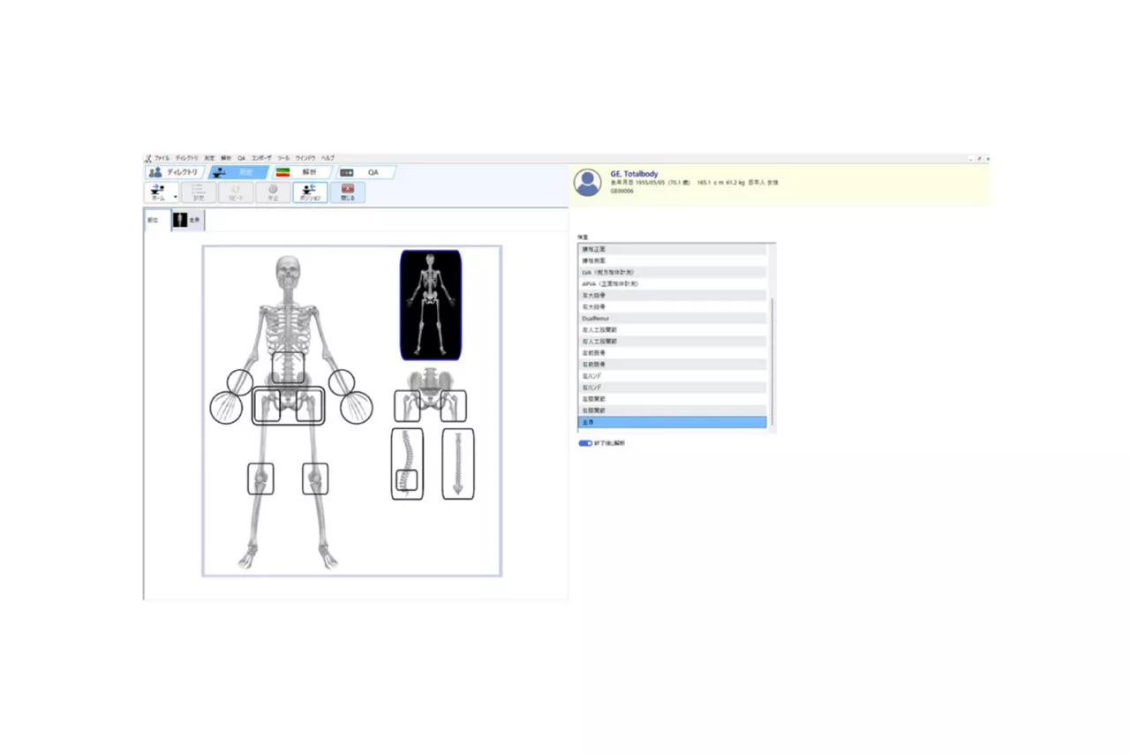Choose 左前腕骨 in the exam list

[x=672, y=353]
